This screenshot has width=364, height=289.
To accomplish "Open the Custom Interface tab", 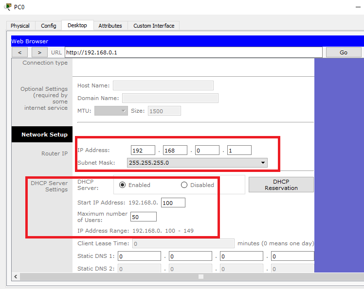I will point(154,26).
